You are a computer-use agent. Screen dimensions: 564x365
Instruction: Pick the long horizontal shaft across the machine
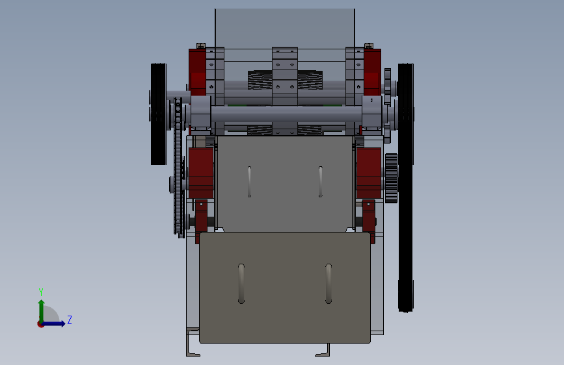click(286, 114)
